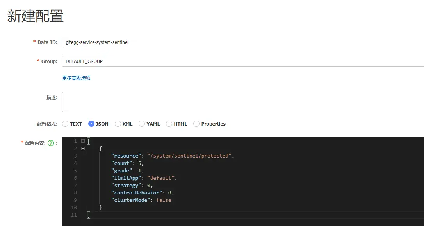Collapse the fold marker on line 2

click(83, 148)
